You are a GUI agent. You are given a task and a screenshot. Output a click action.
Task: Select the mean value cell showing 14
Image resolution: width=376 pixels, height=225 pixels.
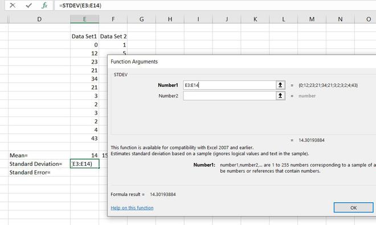coord(84,156)
